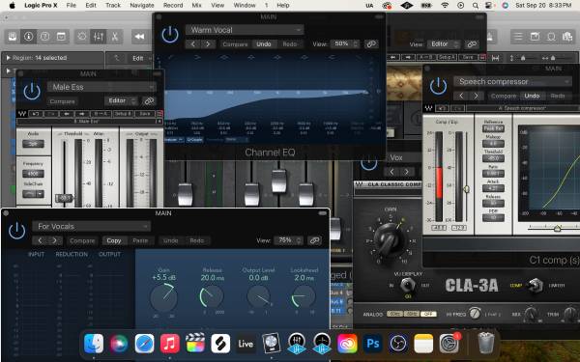Open the Library button in Logic toolbar

13,37
